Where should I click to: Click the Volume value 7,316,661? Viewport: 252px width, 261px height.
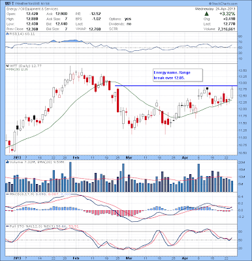pyautogui.click(x=227, y=29)
